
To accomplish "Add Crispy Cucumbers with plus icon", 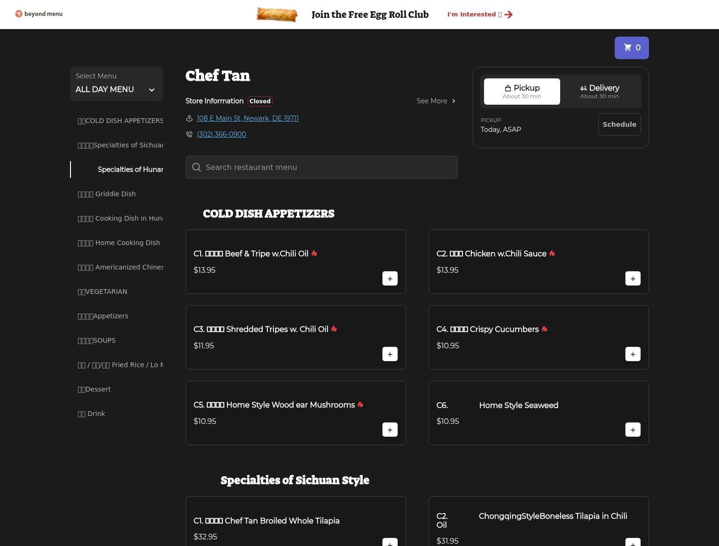I will [633, 354].
